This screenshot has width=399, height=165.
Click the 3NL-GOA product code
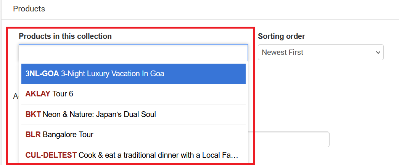pyautogui.click(x=42, y=74)
